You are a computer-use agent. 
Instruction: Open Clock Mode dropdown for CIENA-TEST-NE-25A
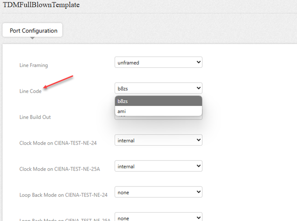click(158, 166)
